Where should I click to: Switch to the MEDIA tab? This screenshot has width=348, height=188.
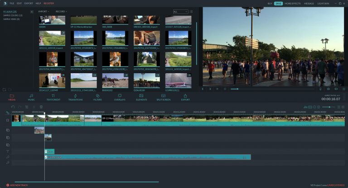12,97
